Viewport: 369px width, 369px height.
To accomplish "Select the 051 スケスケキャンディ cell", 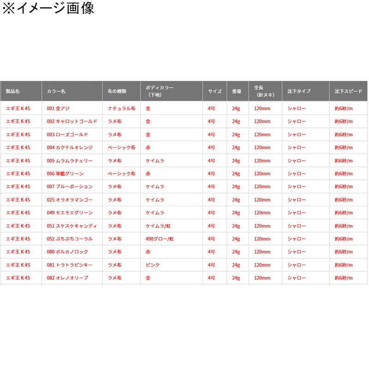I will point(72,226).
